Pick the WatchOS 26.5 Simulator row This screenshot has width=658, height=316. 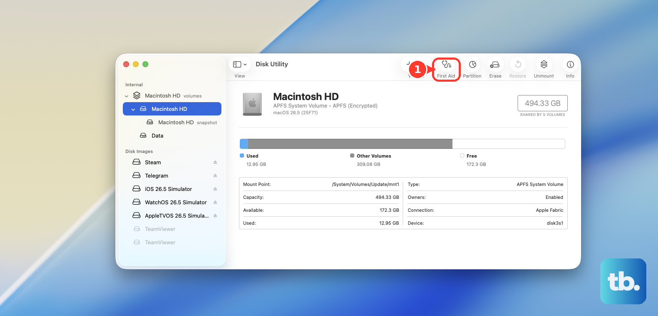tap(172, 202)
